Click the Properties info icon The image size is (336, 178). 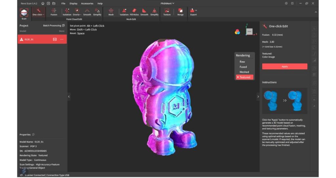(33, 134)
